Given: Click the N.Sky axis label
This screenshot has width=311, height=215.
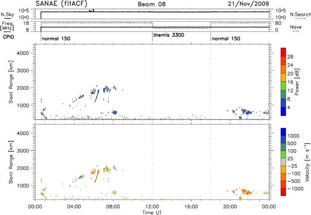Looking at the screenshot, I should coord(7,14).
